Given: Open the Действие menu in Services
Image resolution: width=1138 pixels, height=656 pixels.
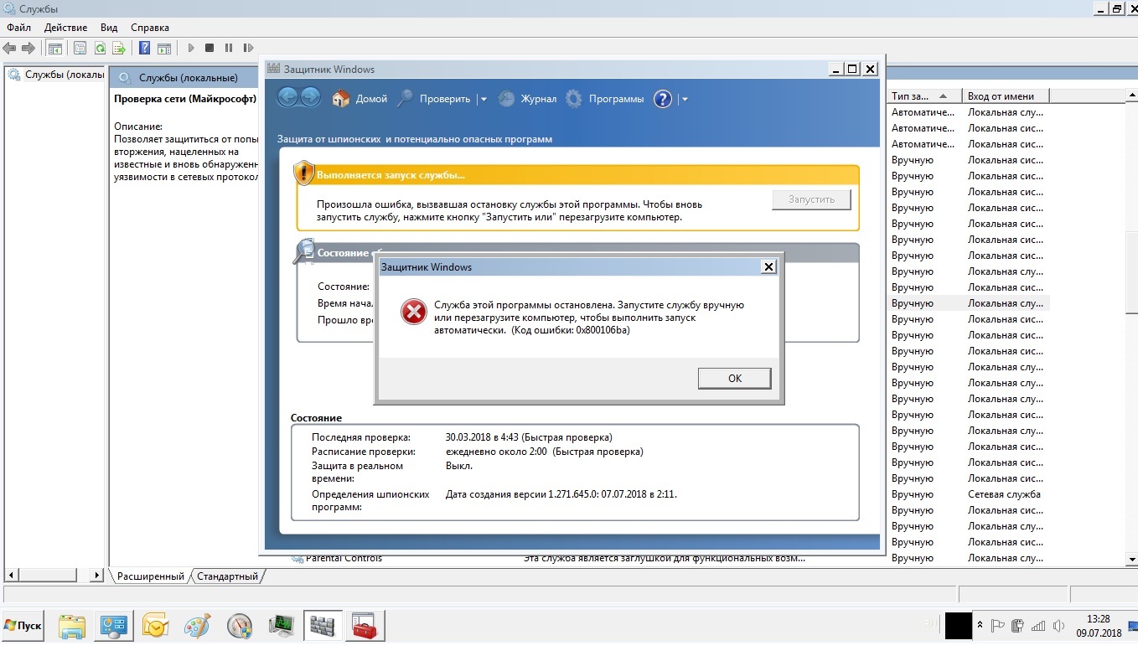Looking at the screenshot, I should click(66, 28).
